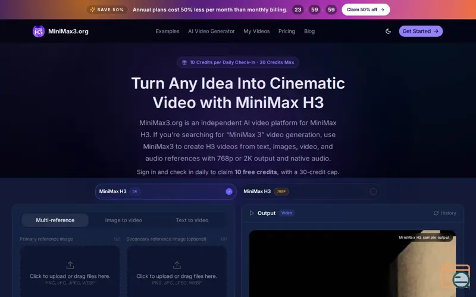Open Examples in the navigation bar
Image resolution: width=476 pixels, height=297 pixels.
click(x=167, y=31)
